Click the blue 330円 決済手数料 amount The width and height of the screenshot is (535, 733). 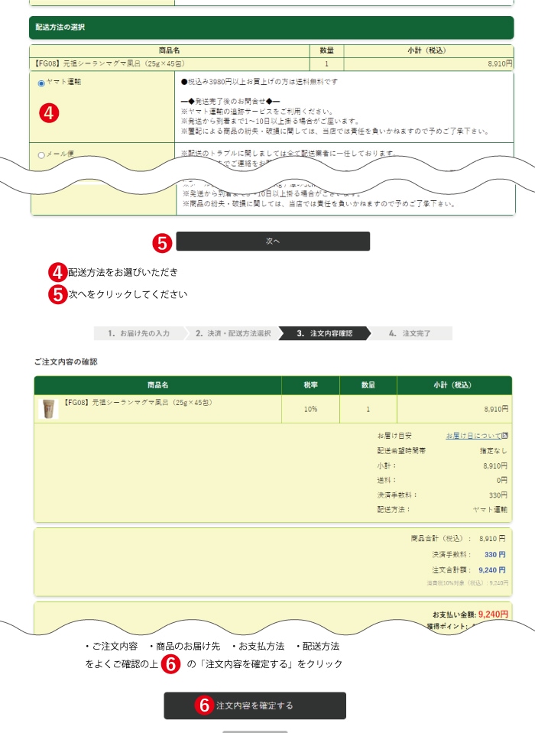coord(494,555)
